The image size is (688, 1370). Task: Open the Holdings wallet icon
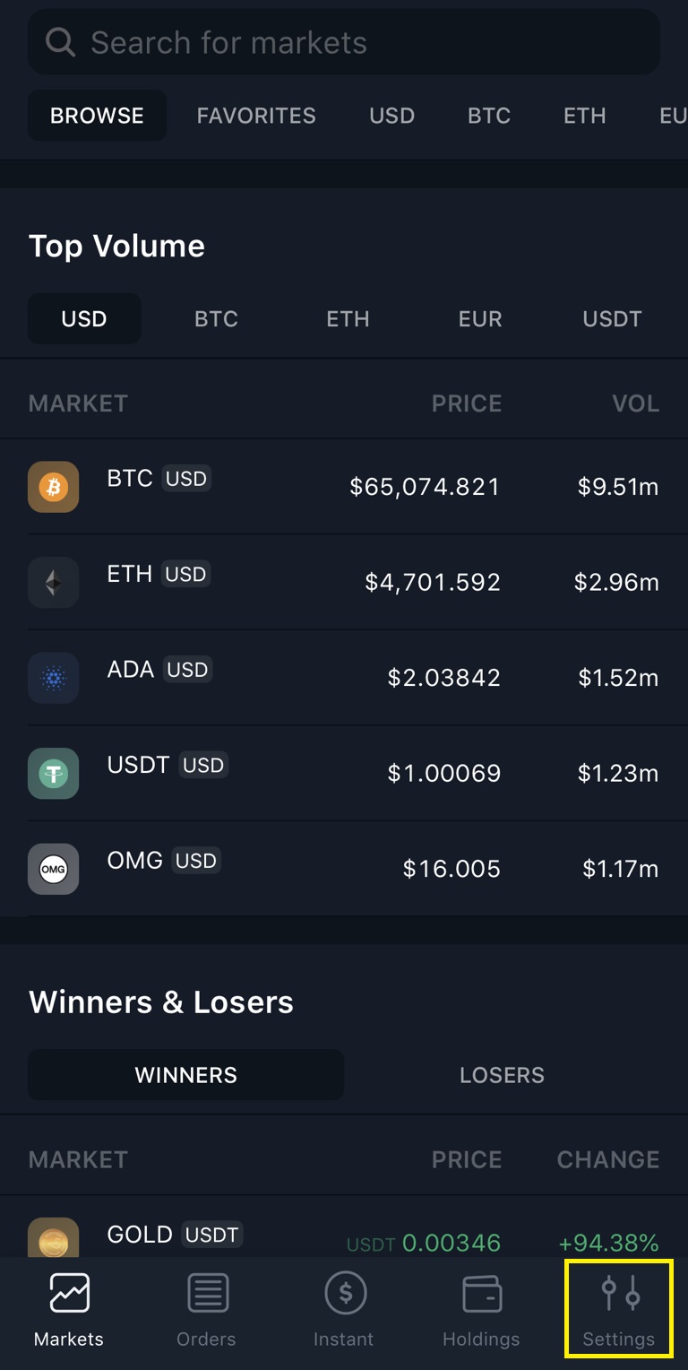(481, 1295)
